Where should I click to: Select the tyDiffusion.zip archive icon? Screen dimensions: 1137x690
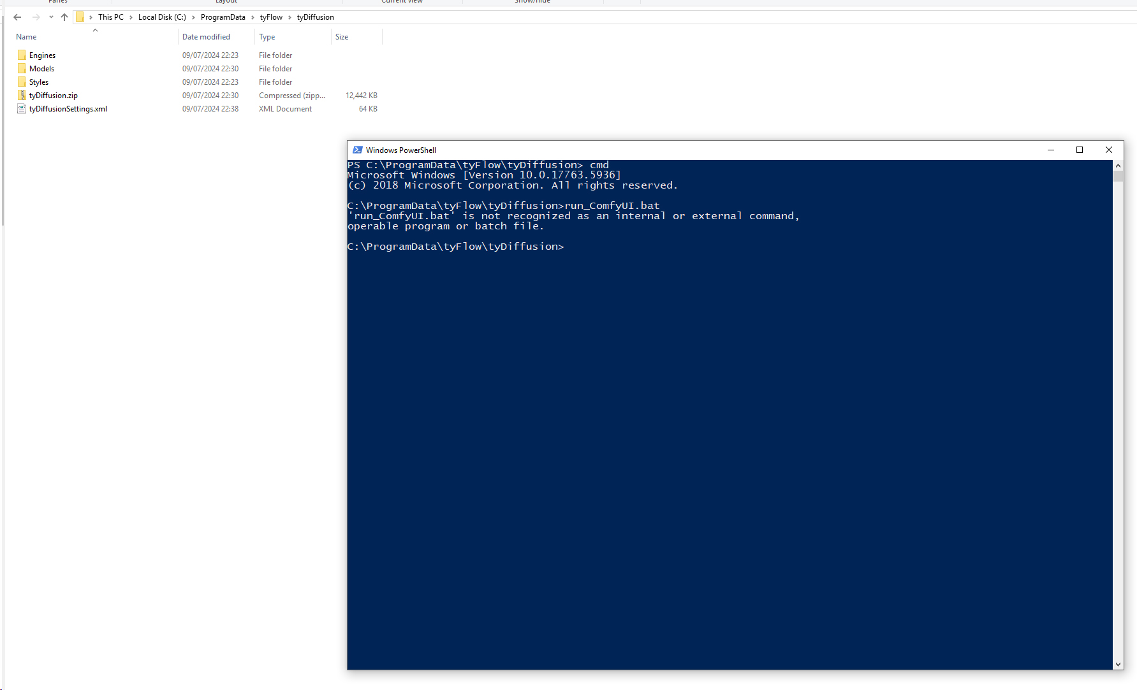click(22, 96)
